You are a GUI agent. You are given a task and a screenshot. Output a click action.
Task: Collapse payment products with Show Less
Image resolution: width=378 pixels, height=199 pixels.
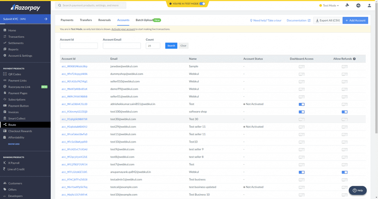[14, 144]
